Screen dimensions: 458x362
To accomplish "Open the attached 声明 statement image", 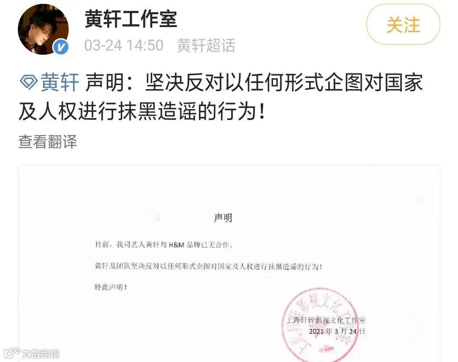I will coord(229,264).
